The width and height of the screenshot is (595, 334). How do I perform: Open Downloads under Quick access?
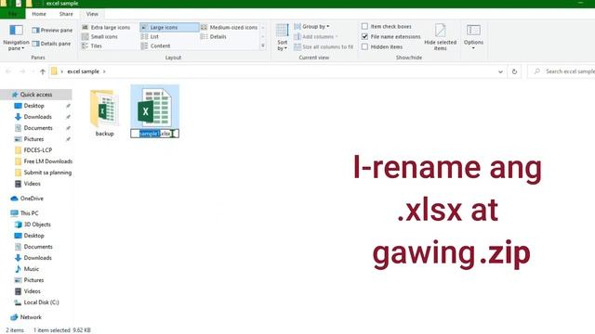point(37,117)
